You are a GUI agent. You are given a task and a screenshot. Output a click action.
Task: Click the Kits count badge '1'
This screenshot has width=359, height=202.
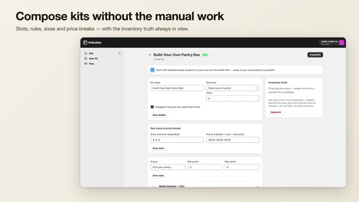(119, 53)
